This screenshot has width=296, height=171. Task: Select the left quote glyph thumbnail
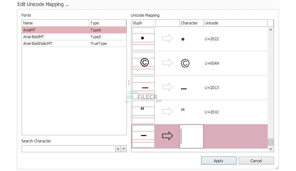point(143,112)
